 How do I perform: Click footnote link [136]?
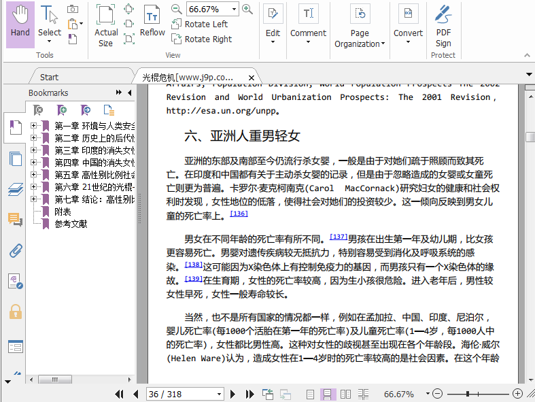(x=239, y=214)
